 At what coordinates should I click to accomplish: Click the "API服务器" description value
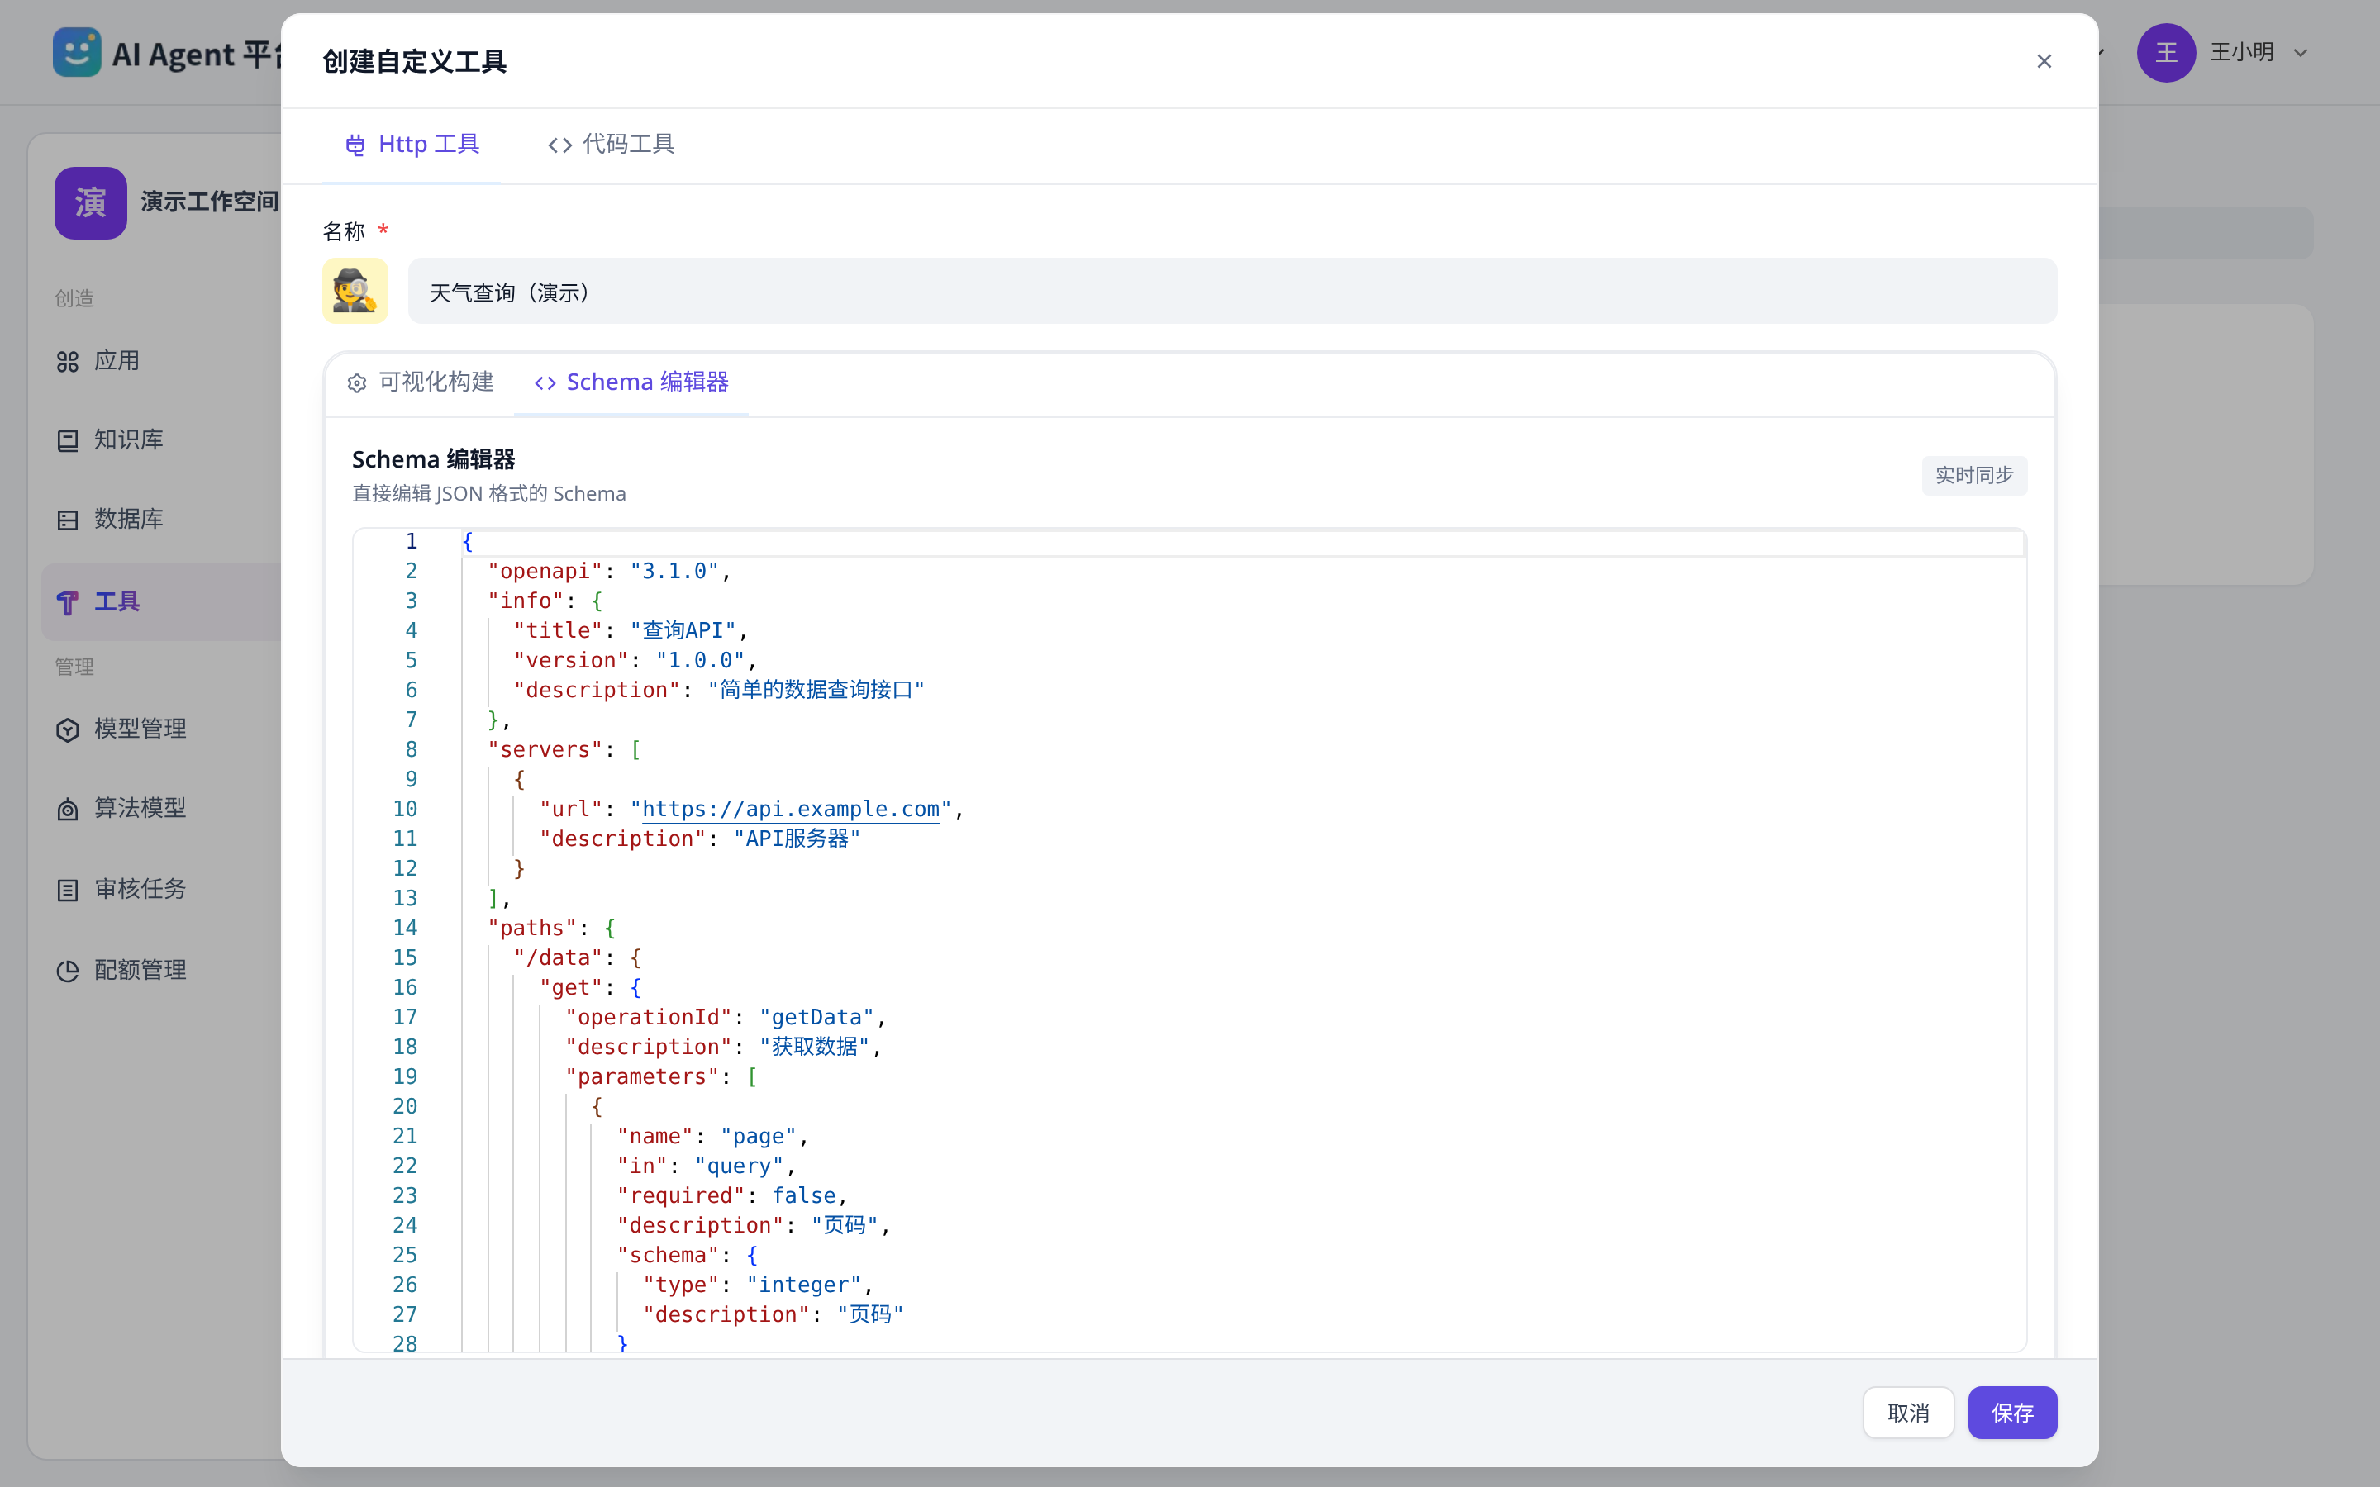click(x=797, y=838)
